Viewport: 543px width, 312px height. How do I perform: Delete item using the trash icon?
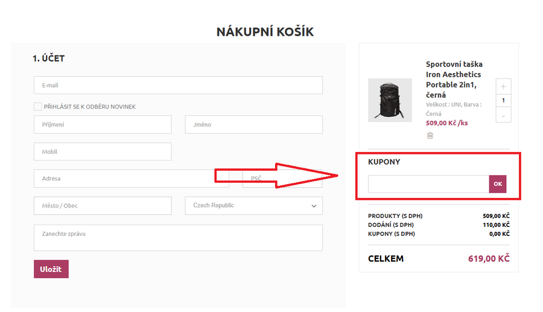430,136
